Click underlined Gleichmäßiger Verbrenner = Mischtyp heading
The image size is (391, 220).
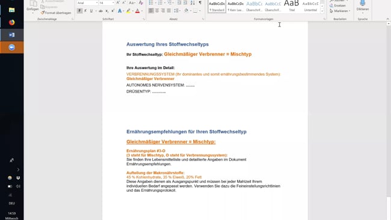pos(171,142)
